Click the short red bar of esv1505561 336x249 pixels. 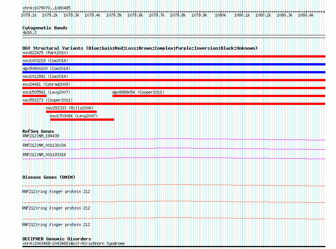pyautogui.click(x=34, y=96)
